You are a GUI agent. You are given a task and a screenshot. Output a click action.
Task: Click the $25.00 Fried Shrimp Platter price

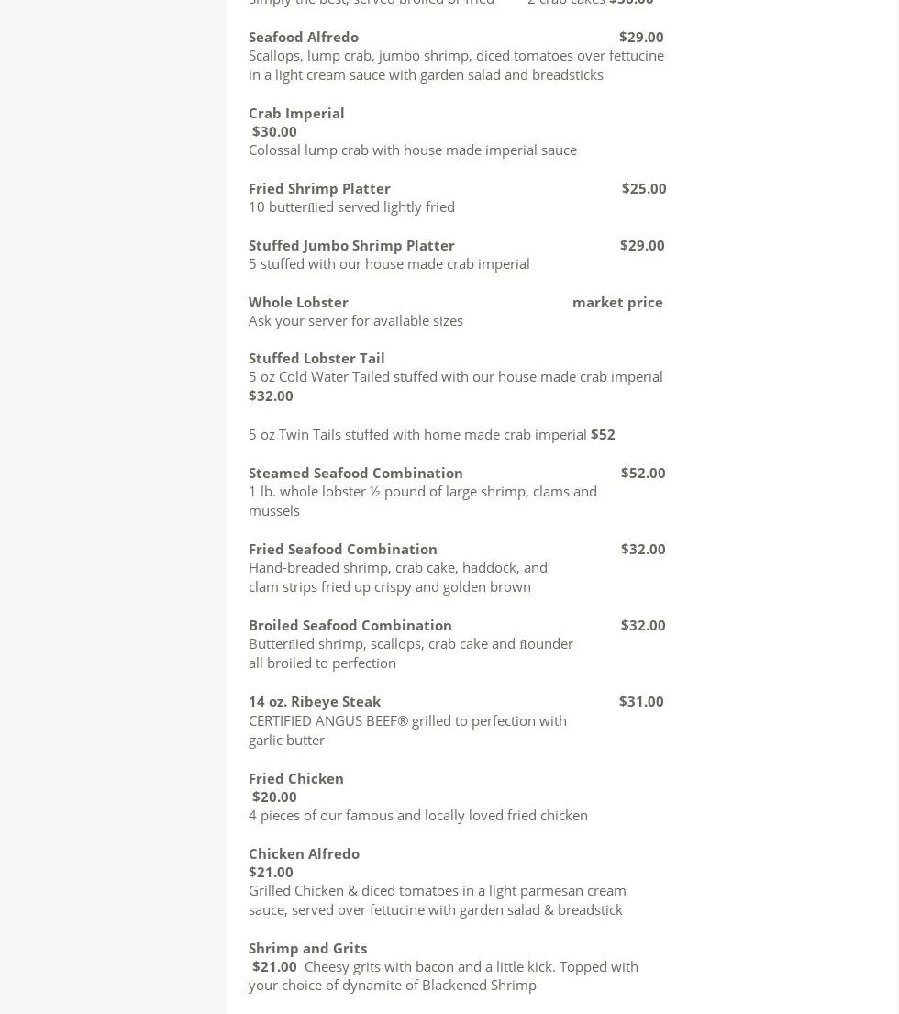click(x=644, y=188)
